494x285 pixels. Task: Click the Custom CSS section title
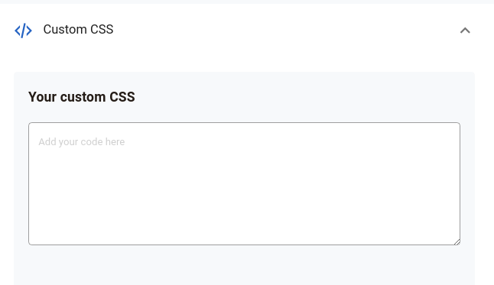tap(78, 29)
